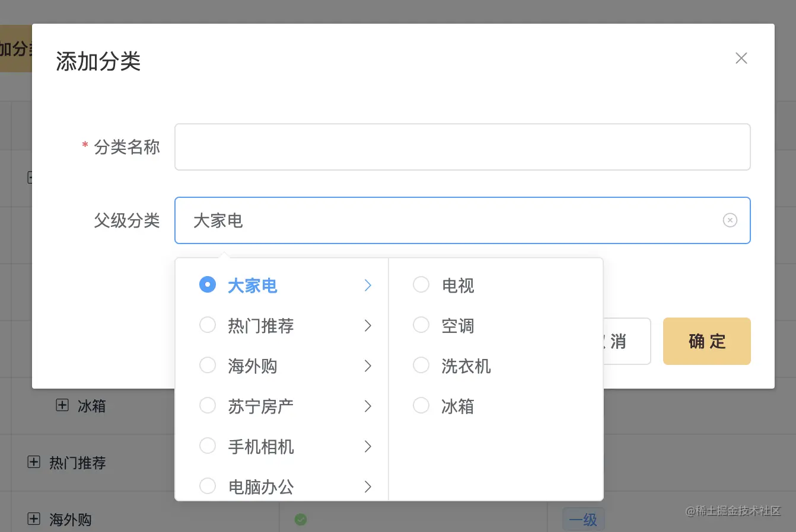Click the 一级 level tag at bottom right
Viewport: 796px width, 532px height.
pyautogui.click(x=583, y=519)
